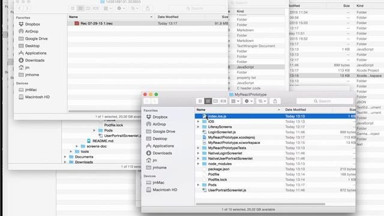
Task: Select Desktop in top-left Finder sidebar
Action: [29, 46]
